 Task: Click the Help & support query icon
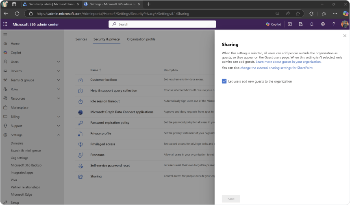click(x=80, y=91)
